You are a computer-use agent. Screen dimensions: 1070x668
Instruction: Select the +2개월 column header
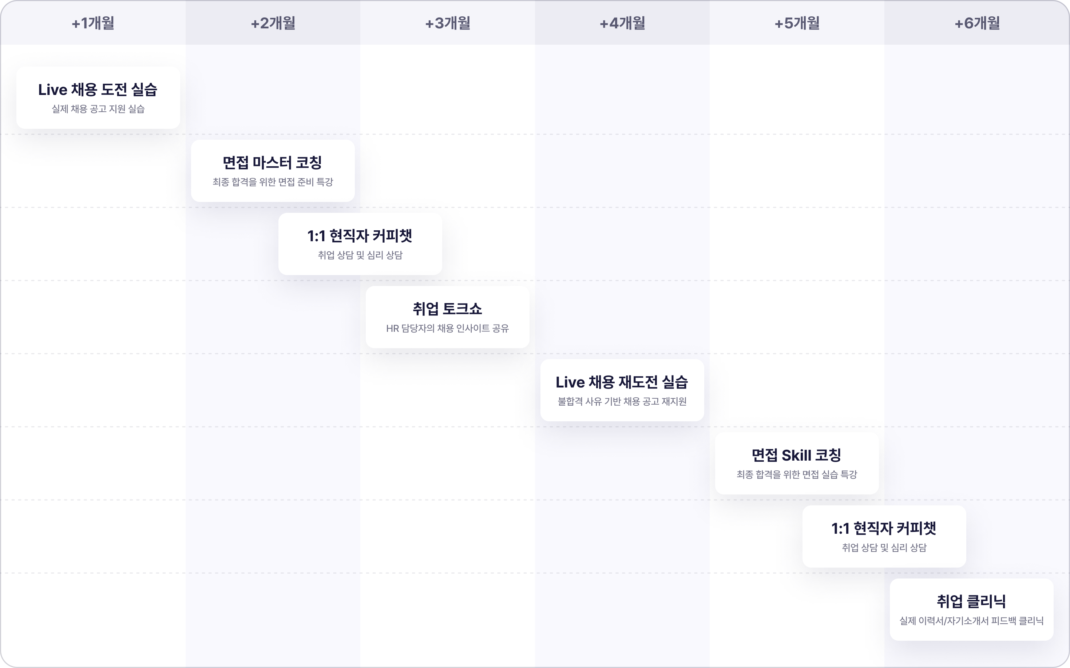click(273, 23)
